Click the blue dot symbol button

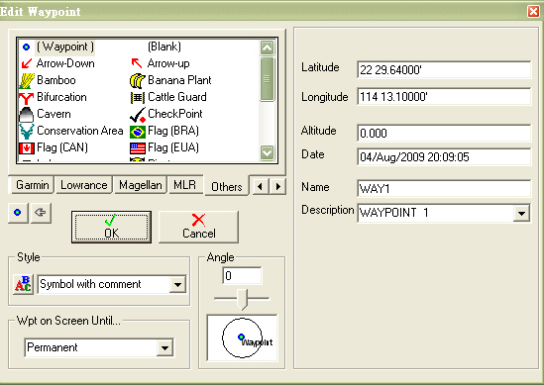pyautogui.click(x=18, y=213)
